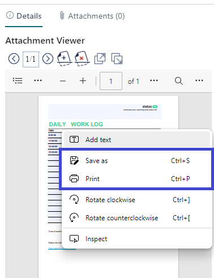Click the PDF search magnifier icon
Screen dimensions: 214x278
click(178, 81)
